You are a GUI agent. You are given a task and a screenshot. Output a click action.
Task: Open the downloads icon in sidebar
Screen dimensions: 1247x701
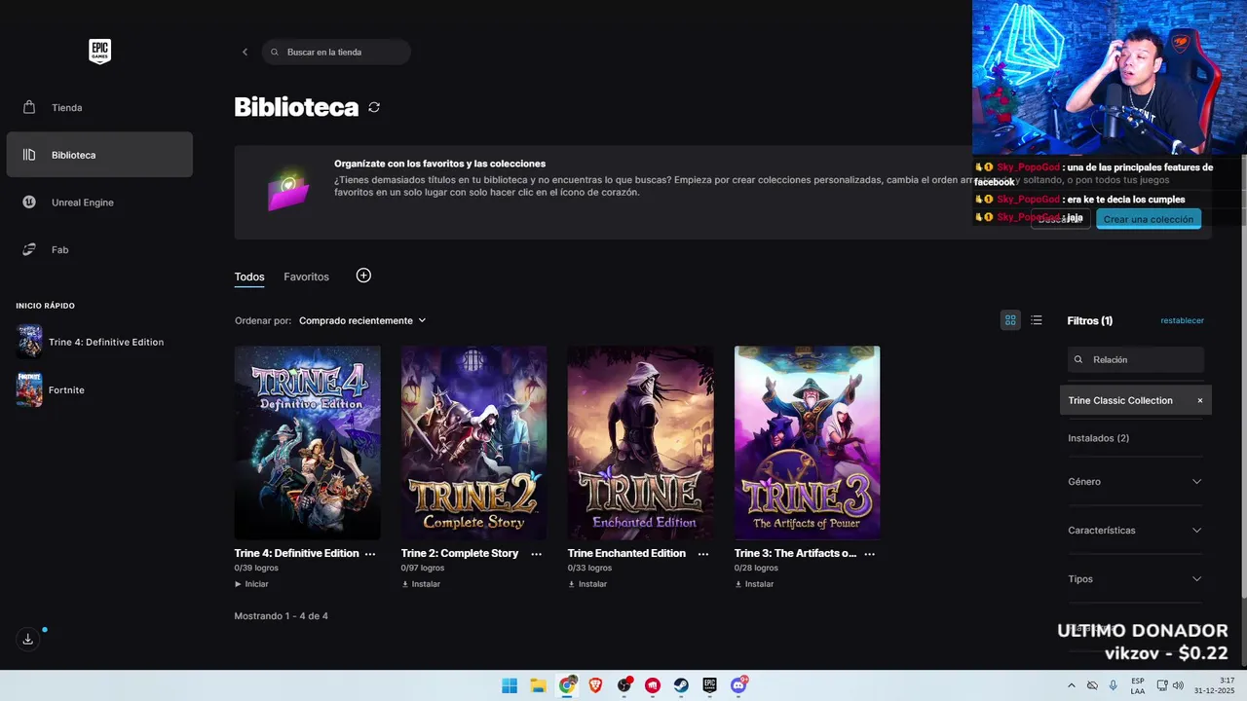[x=27, y=640]
